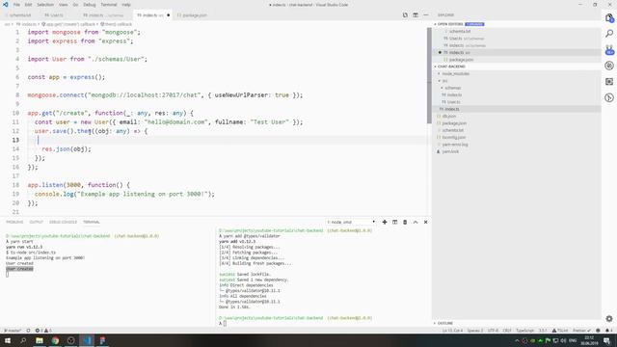Image resolution: width=617 pixels, height=347 pixels.
Task: Click the right terminal pane prompt
Action: pyautogui.click(x=223, y=324)
